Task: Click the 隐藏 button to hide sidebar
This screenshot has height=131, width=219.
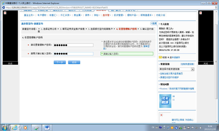Action: click(x=154, y=24)
